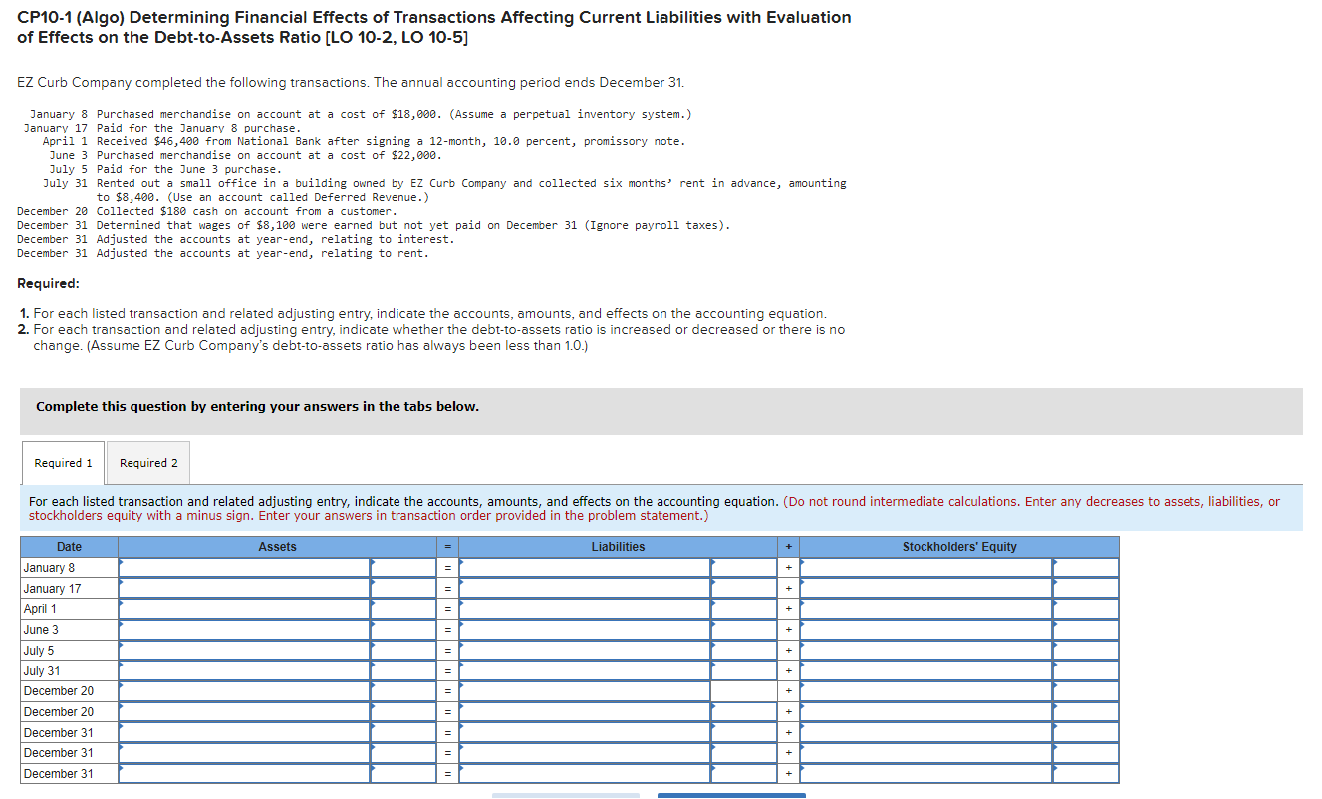This screenshot has width=1322, height=799.
Task: Click the April 1 Liabilities amount field
Action: tap(744, 608)
